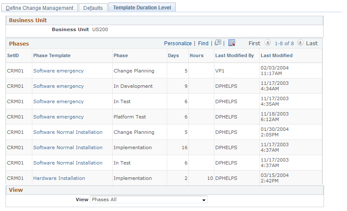This screenshot has width=347, height=211.
Task: Click the download grid to spreadsheet icon
Action: click(232, 43)
